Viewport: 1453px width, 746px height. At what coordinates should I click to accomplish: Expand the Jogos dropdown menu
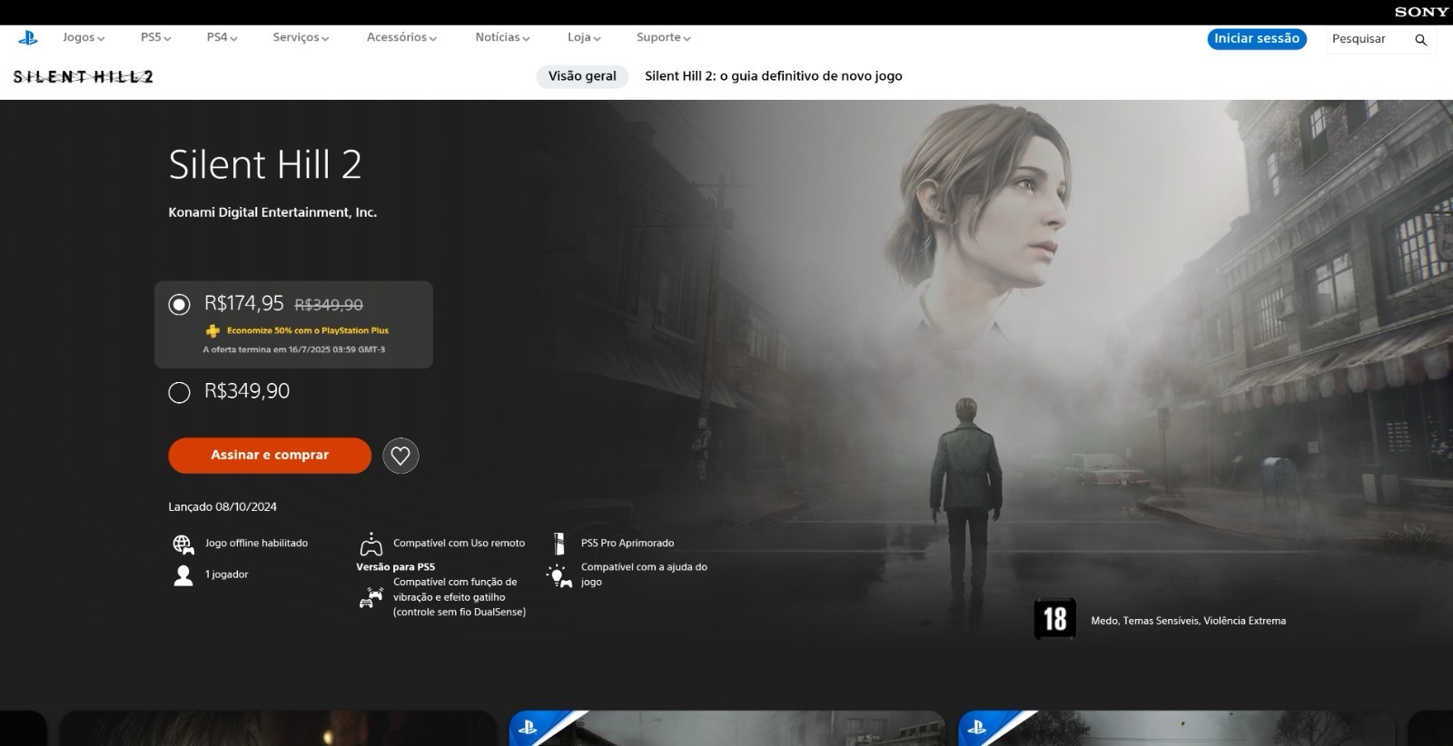(84, 37)
